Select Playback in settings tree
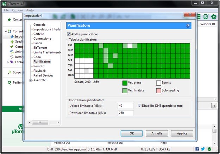This screenshot has width=220, height=154. [x=39, y=71]
